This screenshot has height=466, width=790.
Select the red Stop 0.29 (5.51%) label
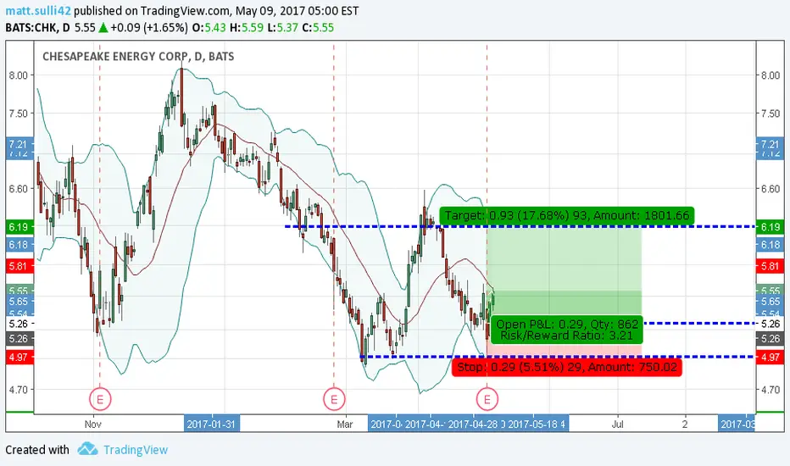point(567,367)
